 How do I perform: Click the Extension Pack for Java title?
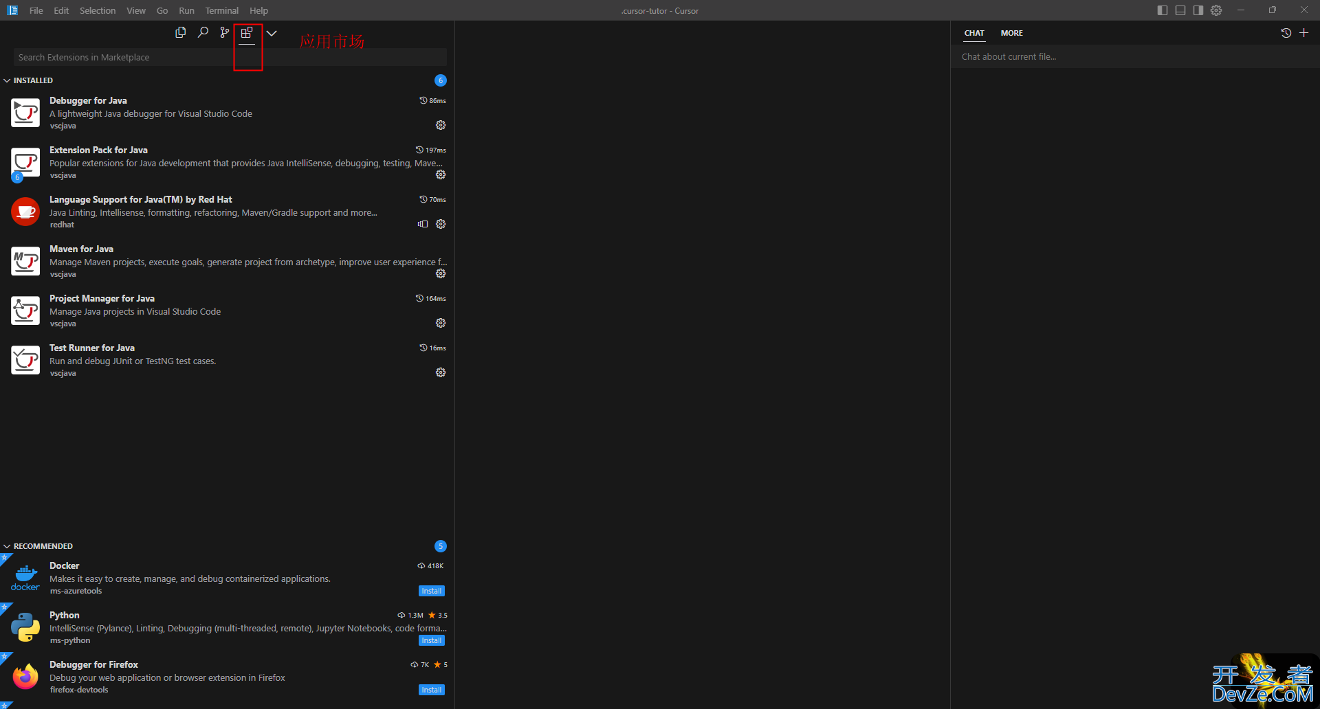click(x=98, y=150)
